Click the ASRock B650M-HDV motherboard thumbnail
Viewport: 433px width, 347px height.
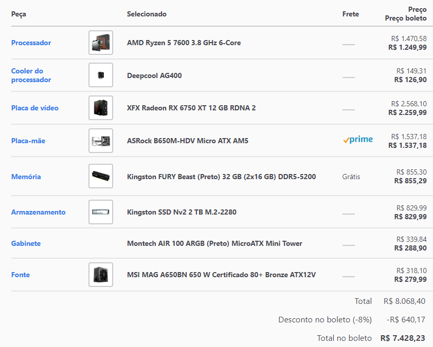(101, 141)
